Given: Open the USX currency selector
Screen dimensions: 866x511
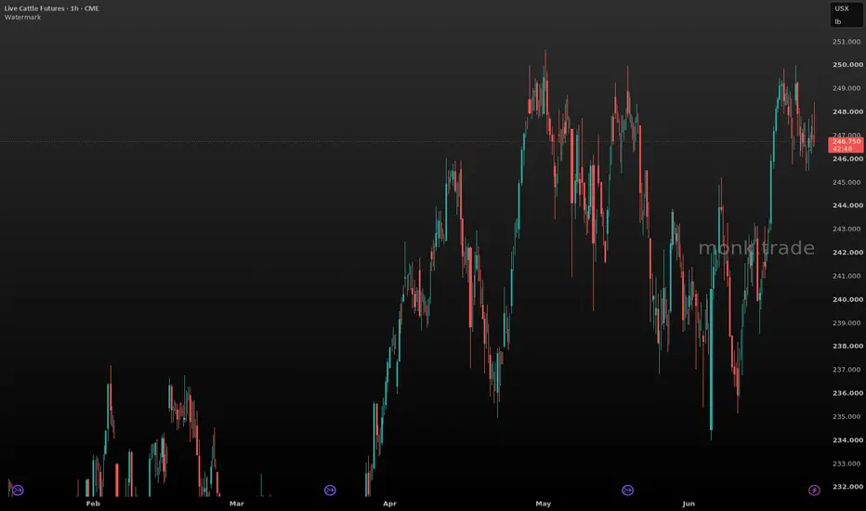Looking at the screenshot, I should click(x=842, y=8).
